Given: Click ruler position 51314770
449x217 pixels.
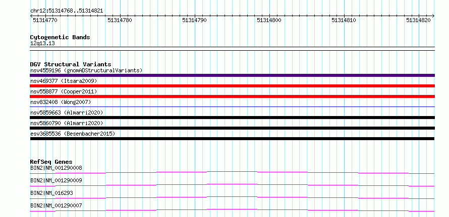Looking at the screenshot, I should 45,20.
